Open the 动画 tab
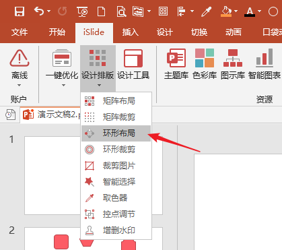Screen dimensions: 282x250 coord(234,32)
